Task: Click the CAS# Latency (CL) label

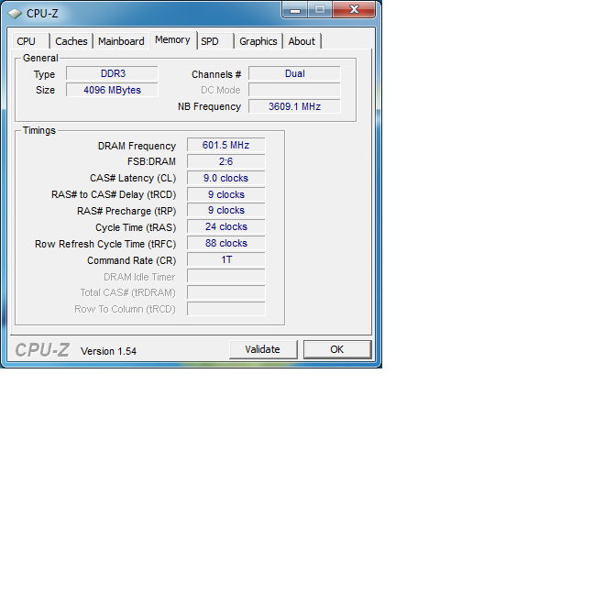Action: [133, 178]
